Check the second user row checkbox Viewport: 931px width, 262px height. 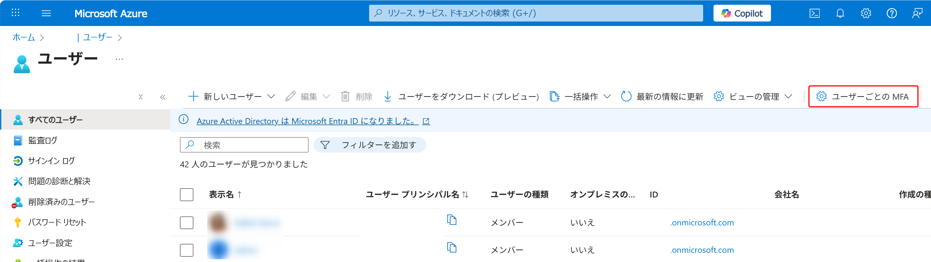[186, 250]
